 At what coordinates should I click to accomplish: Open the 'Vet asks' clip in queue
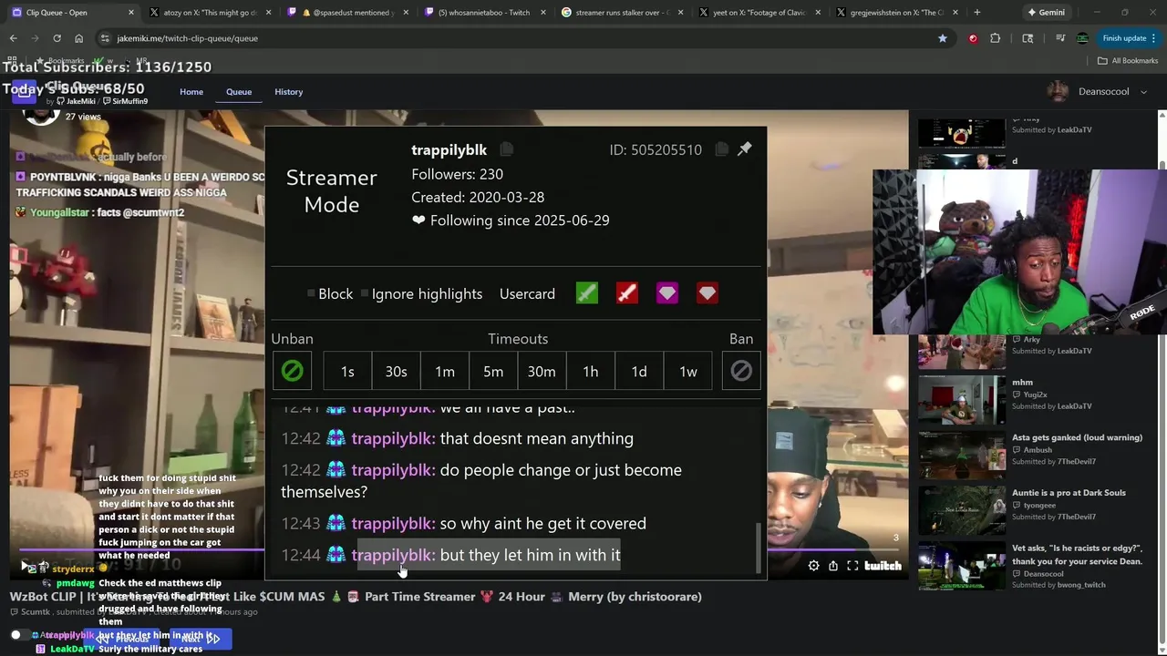(x=961, y=566)
